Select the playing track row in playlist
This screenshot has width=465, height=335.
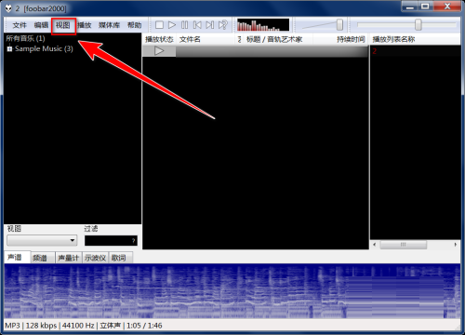click(255, 51)
